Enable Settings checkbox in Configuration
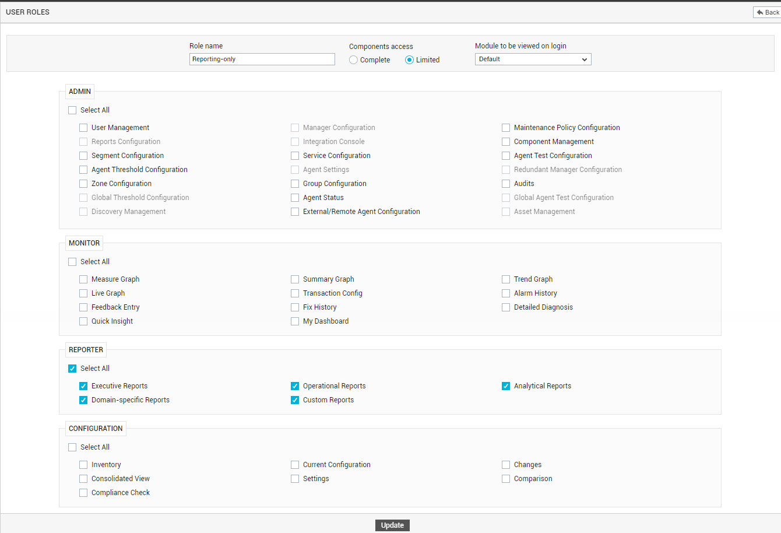This screenshot has width=781, height=533. coord(295,479)
